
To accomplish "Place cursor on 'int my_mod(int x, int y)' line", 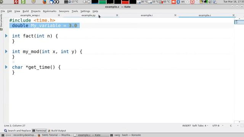I will pyautogui.click(x=47, y=52).
